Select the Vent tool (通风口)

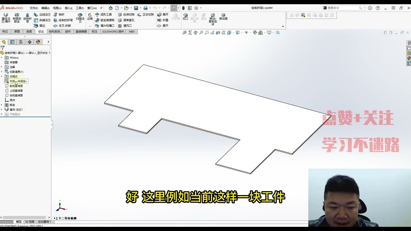tap(125, 26)
